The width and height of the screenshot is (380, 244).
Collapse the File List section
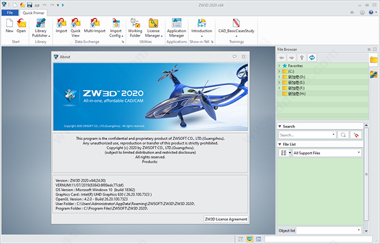(280, 144)
